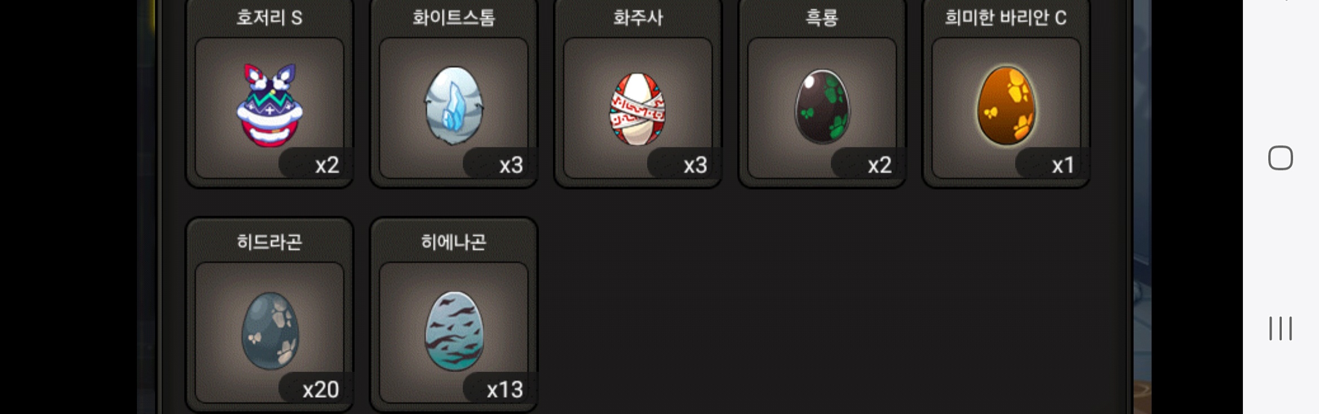Viewport: 1319px width, 414px height.
Task: Click the 히에나곤 title label
Action: (x=454, y=242)
